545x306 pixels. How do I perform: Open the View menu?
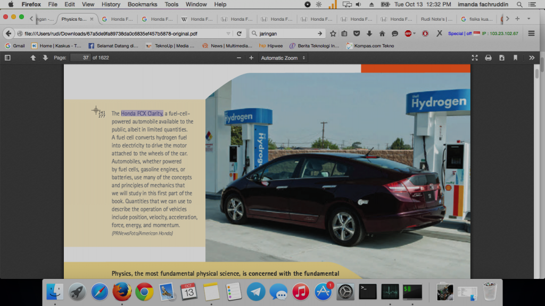point(88,4)
